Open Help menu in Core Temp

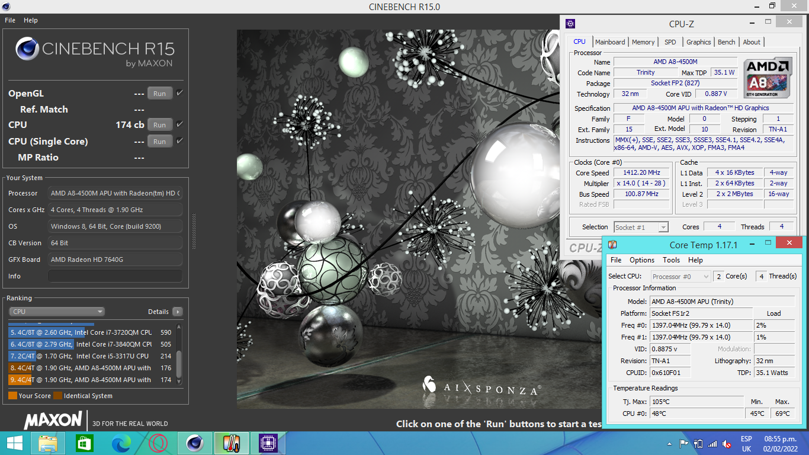pyautogui.click(x=695, y=260)
